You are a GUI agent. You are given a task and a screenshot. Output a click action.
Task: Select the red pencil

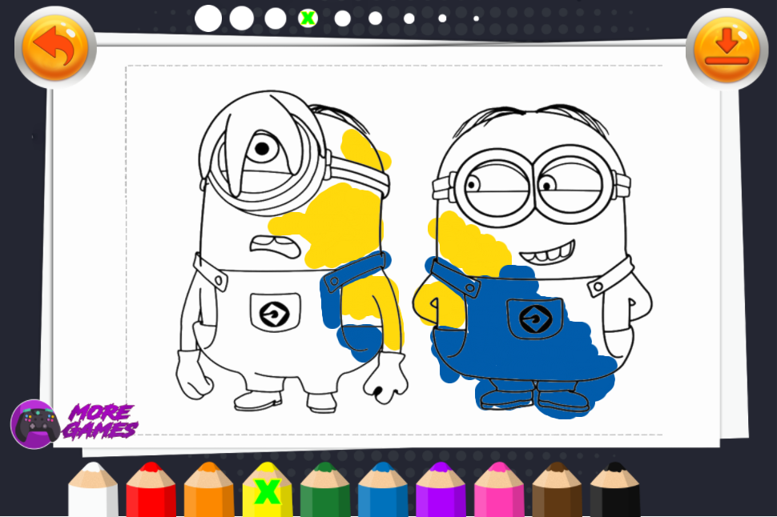click(151, 491)
